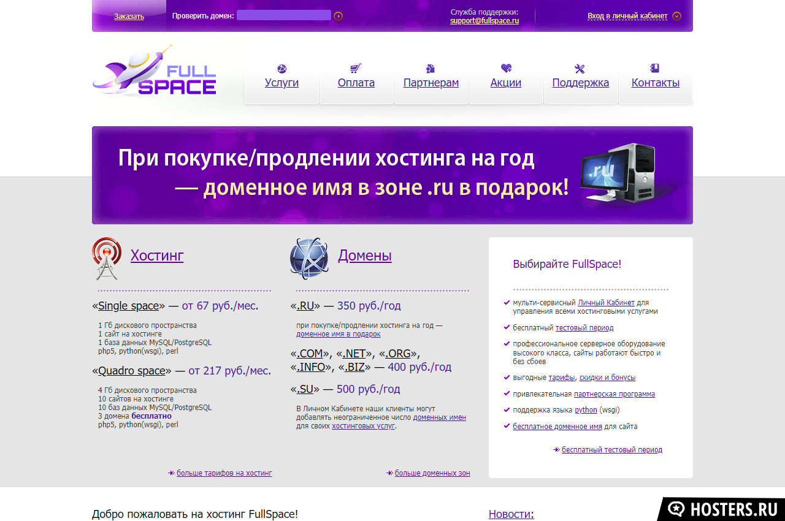Screen dimensions: 785x521
Task: Open the Услуги menu item
Action: (281, 83)
